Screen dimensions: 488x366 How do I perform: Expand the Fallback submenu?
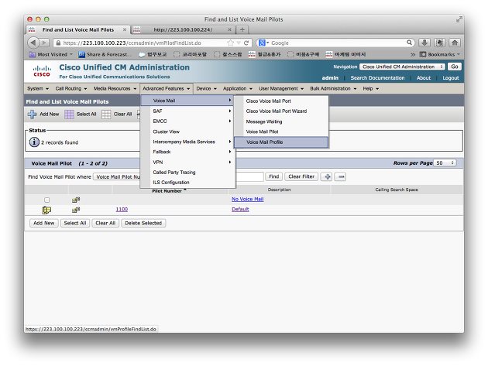[x=187, y=152]
